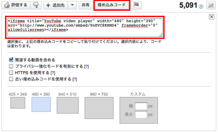Viewport: 218px width, 133px height.
Task: Open help link next to プライバシー強化モード
Action: (x=87, y=66)
